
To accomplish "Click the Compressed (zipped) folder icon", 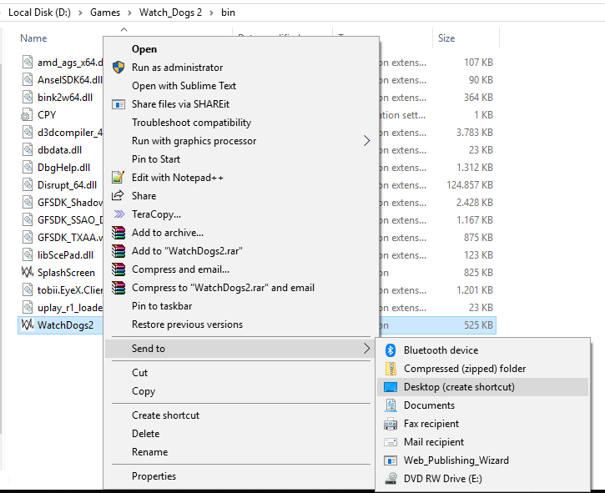I will pos(391,369).
